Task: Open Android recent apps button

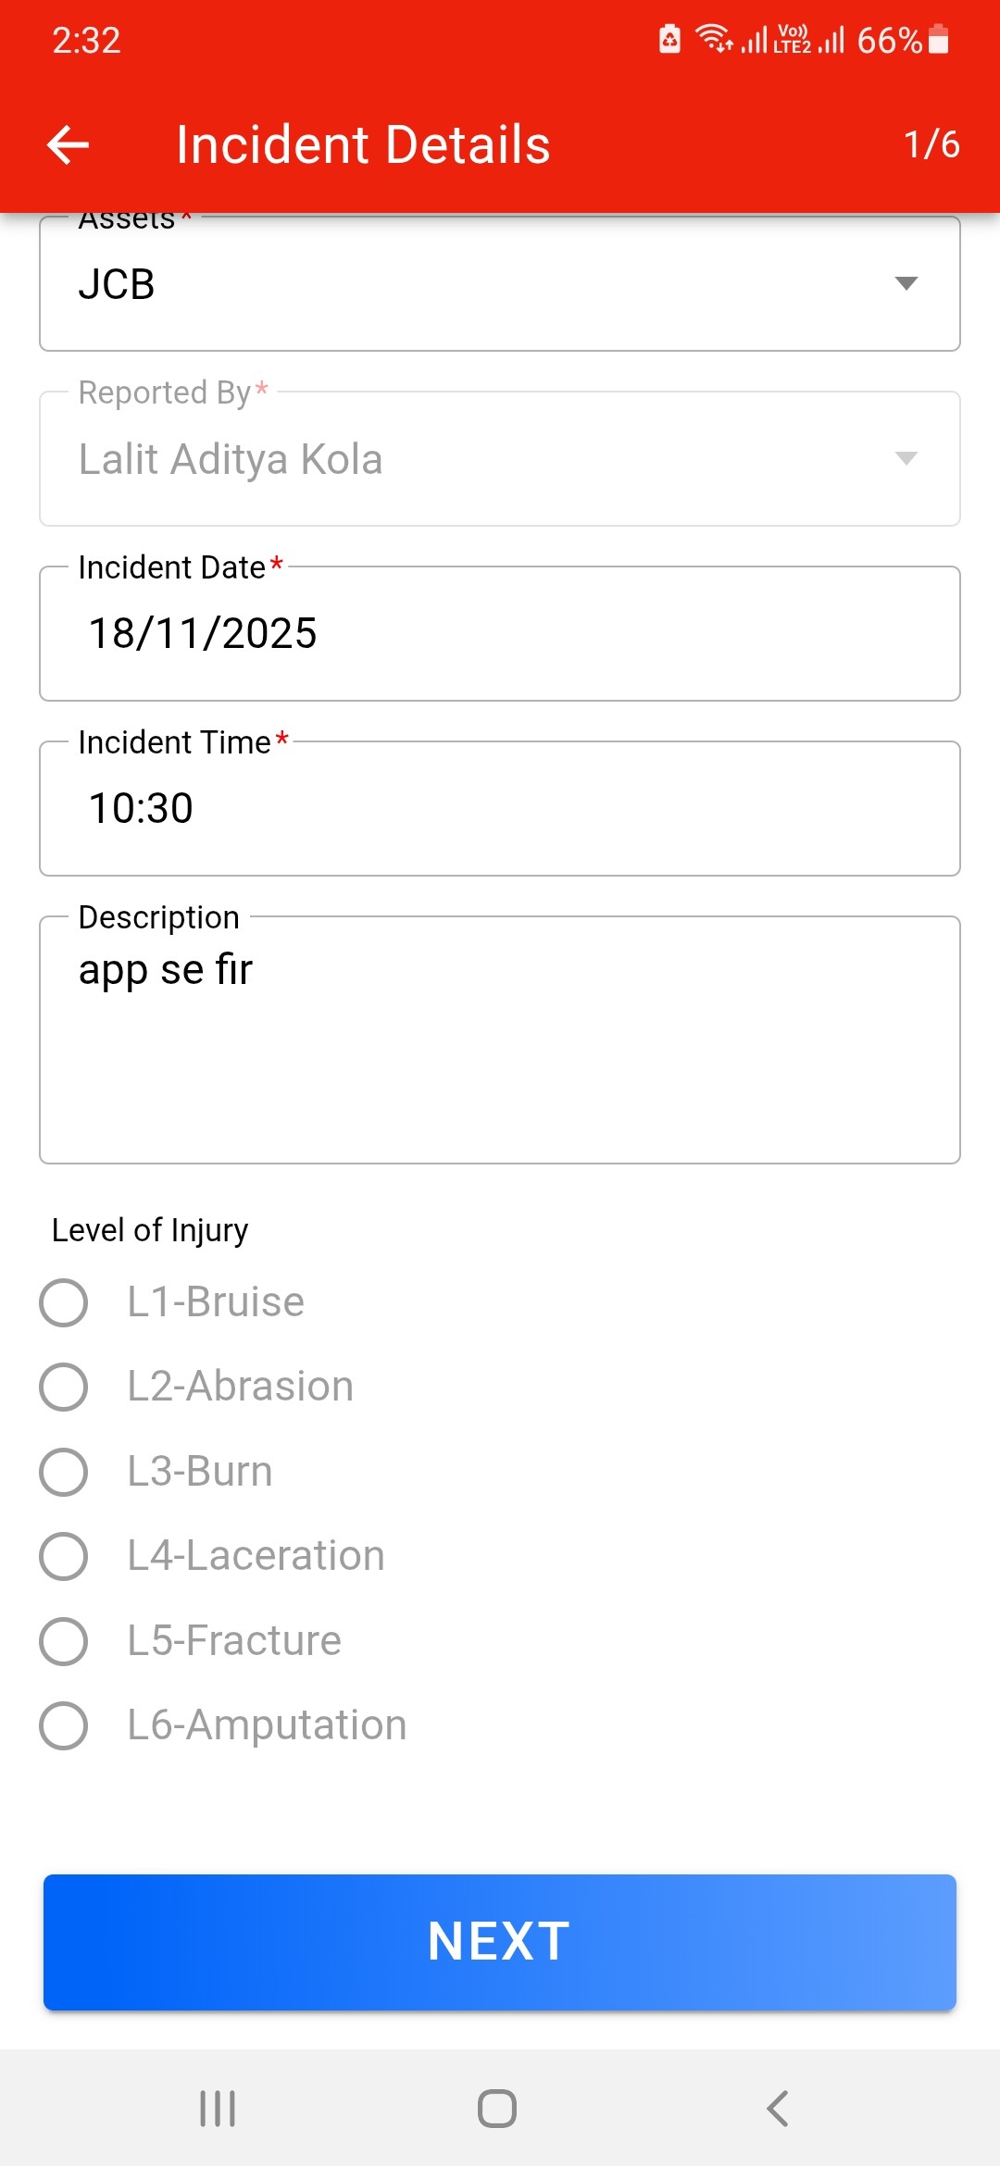Action: coord(218,2109)
